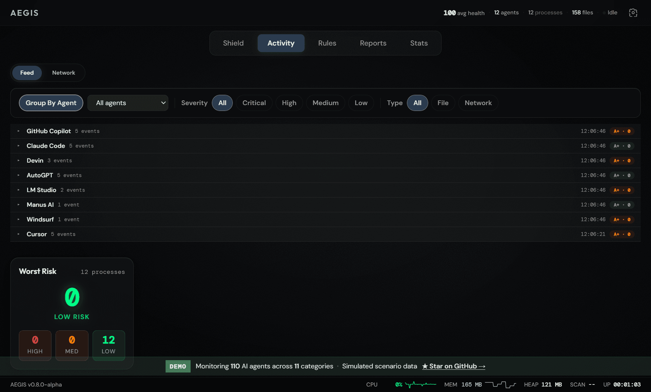Image resolution: width=651 pixels, height=392 pixels.
Task: Expand the Devin event group
Action: [x=325, y=161]
